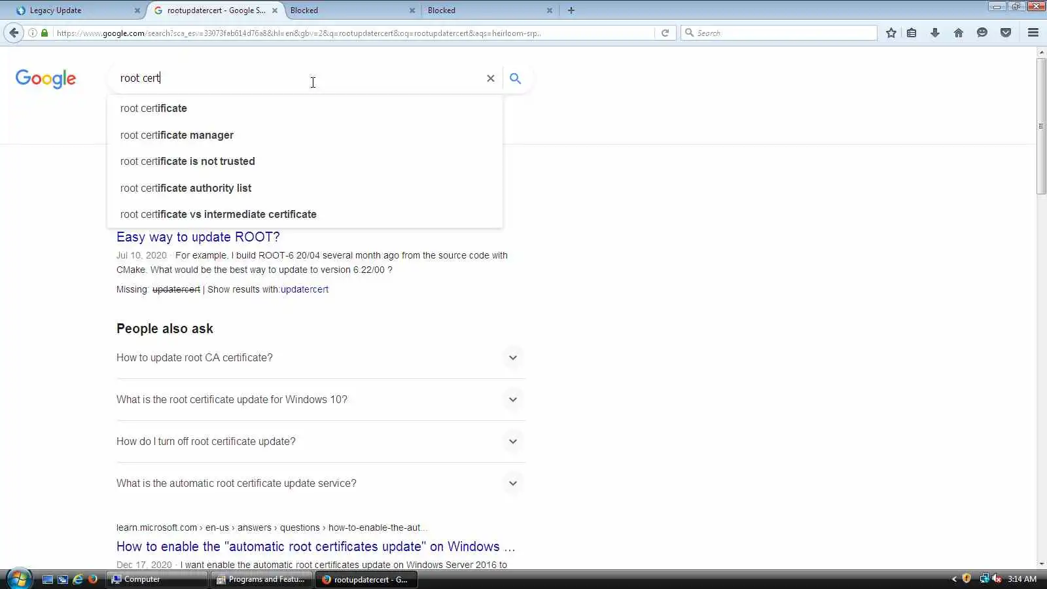Save page to Pocket

(x=1006, y=33)
